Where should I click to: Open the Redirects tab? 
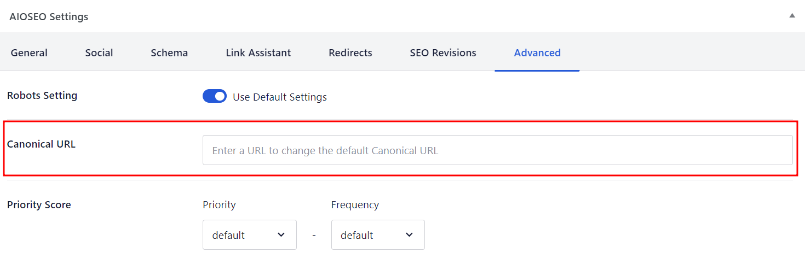tap(350, 53)
